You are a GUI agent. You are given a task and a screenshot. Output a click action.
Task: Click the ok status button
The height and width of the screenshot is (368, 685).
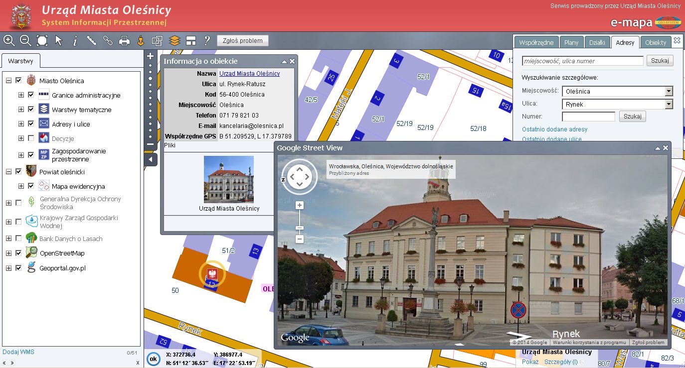coord(154,359)
